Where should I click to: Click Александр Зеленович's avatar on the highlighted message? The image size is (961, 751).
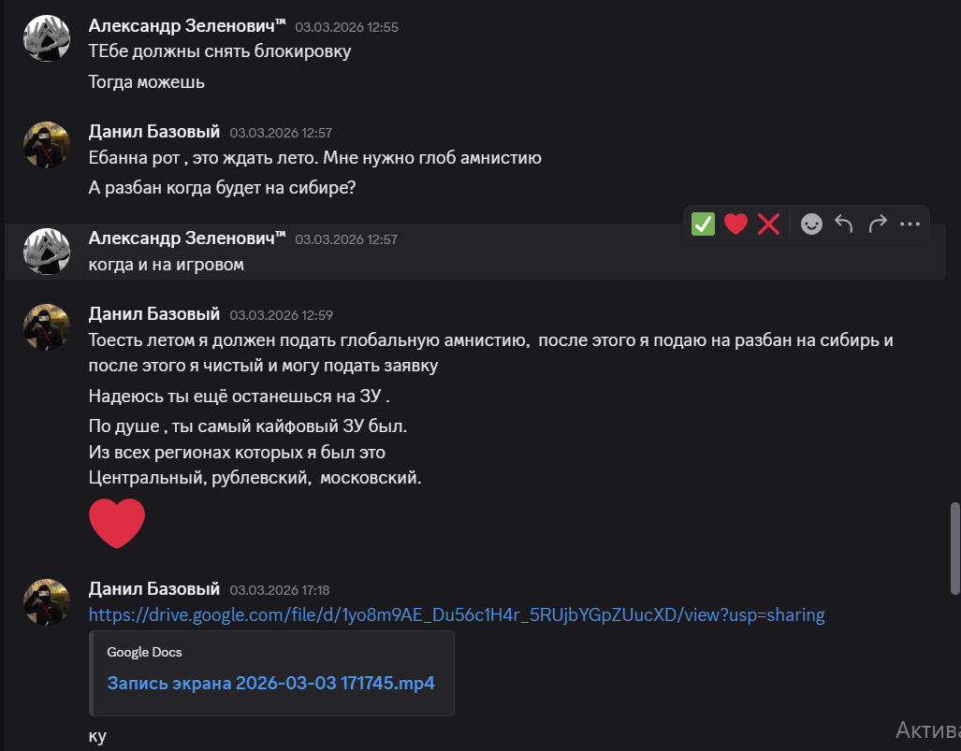pyautogui.click(x=46, y=251)
